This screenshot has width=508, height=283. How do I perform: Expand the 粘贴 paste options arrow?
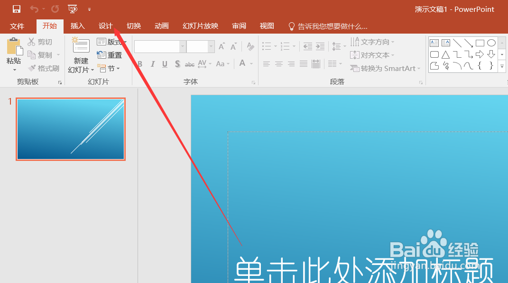click(x=14, y=70)
